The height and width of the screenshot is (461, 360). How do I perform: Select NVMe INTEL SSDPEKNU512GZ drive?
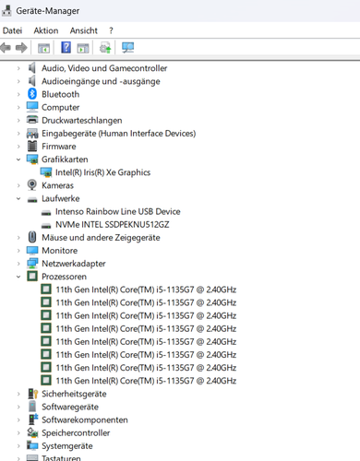112,224
